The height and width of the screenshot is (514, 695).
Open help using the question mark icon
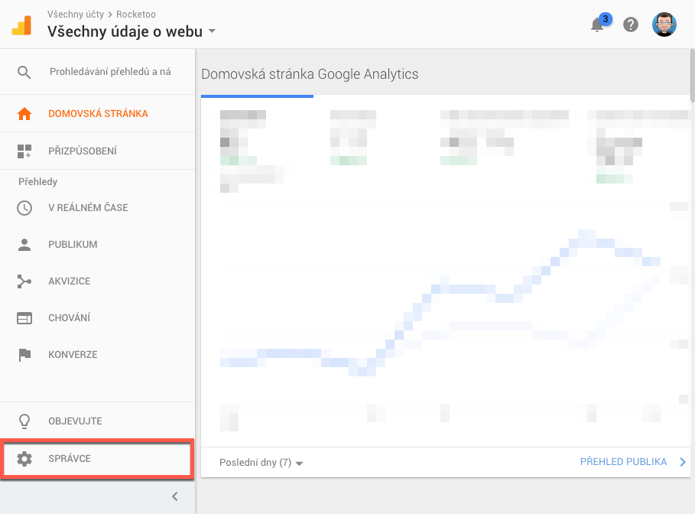coord(630,24)
